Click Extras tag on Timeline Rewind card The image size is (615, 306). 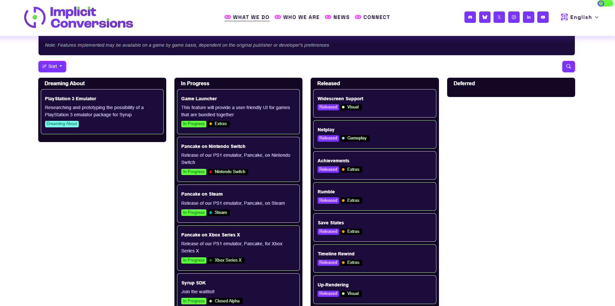(x=351, y=263)
